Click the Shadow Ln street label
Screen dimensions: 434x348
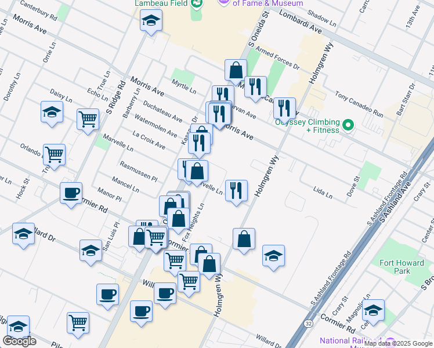(321, 18)
